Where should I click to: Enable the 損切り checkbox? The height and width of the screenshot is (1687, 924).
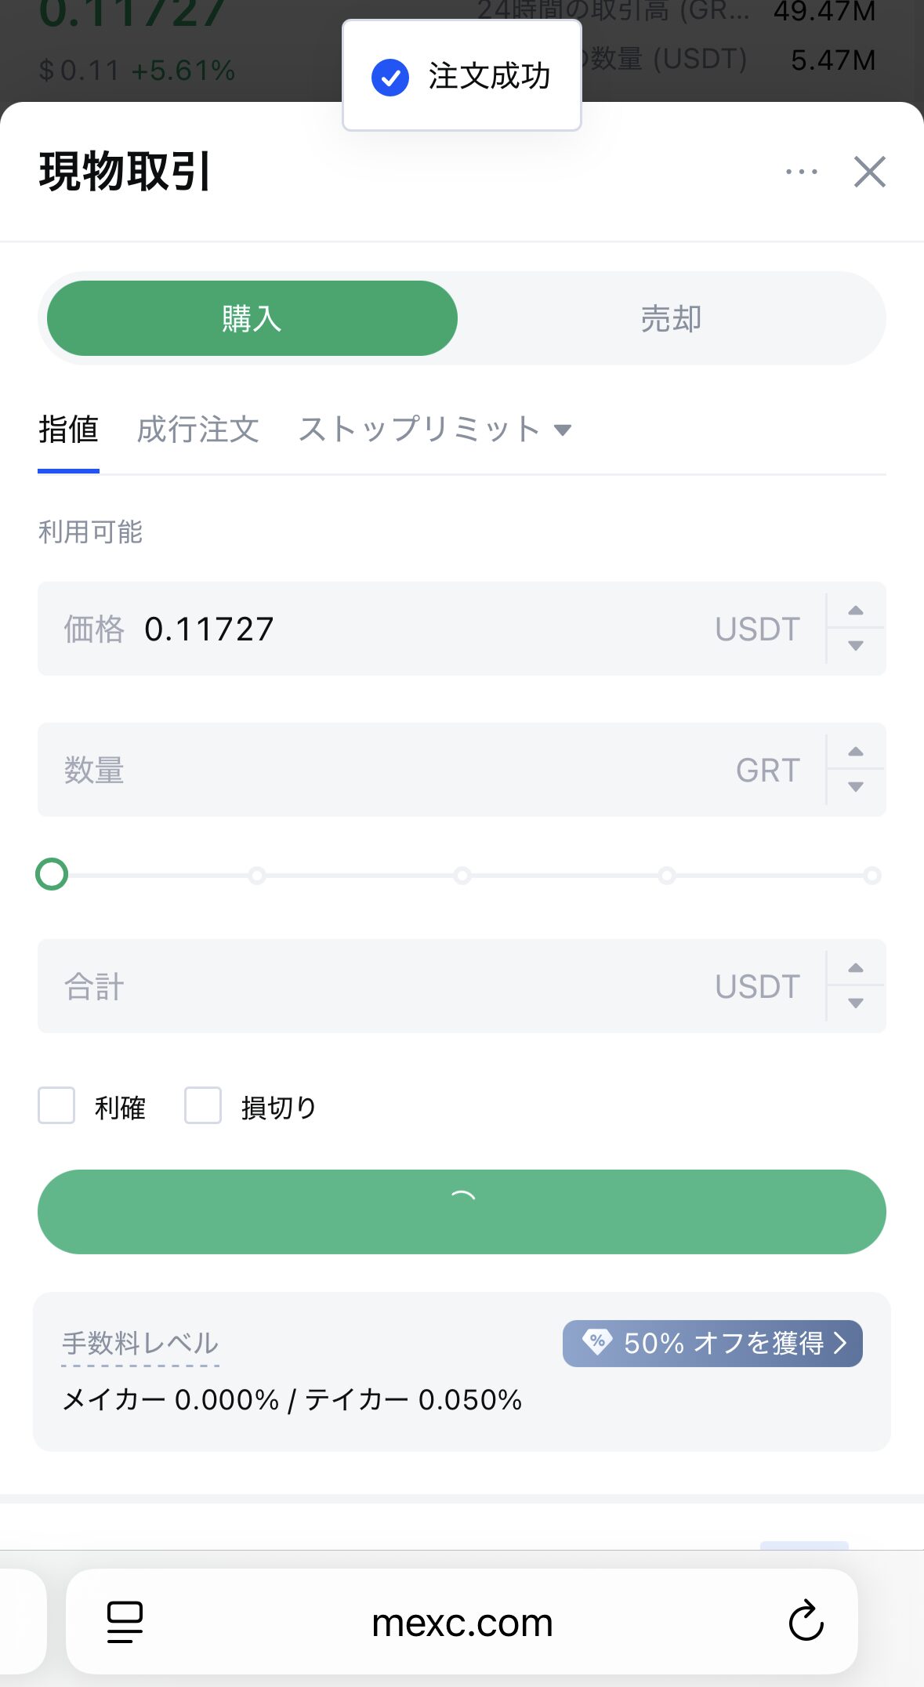point(203,1105)
